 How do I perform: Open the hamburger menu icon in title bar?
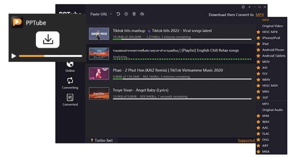tap(249, 7)
